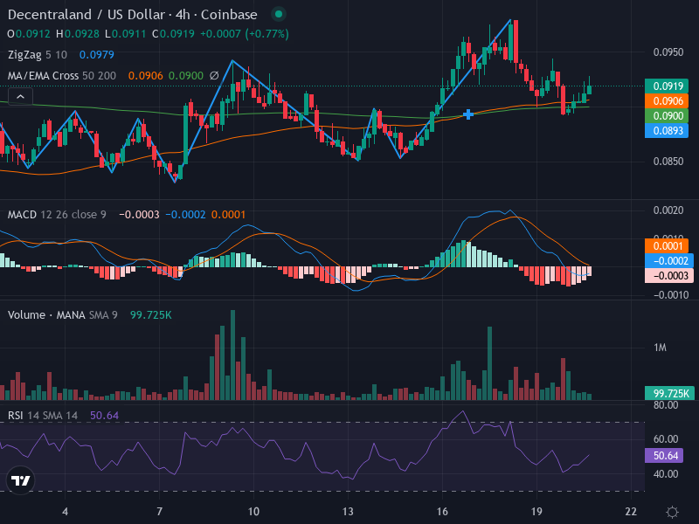Select the ZigZag indicator label

click(24, 55)
